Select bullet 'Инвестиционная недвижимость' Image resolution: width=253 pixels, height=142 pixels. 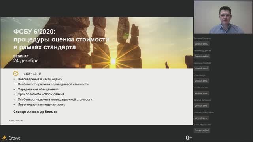[41, 105]
